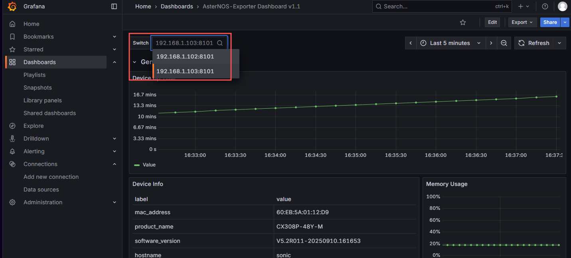Image resolution: width=571 pixels, height=258 pixels.
Task: Click the Memory Usage panel title
Action: click(447, 184)
